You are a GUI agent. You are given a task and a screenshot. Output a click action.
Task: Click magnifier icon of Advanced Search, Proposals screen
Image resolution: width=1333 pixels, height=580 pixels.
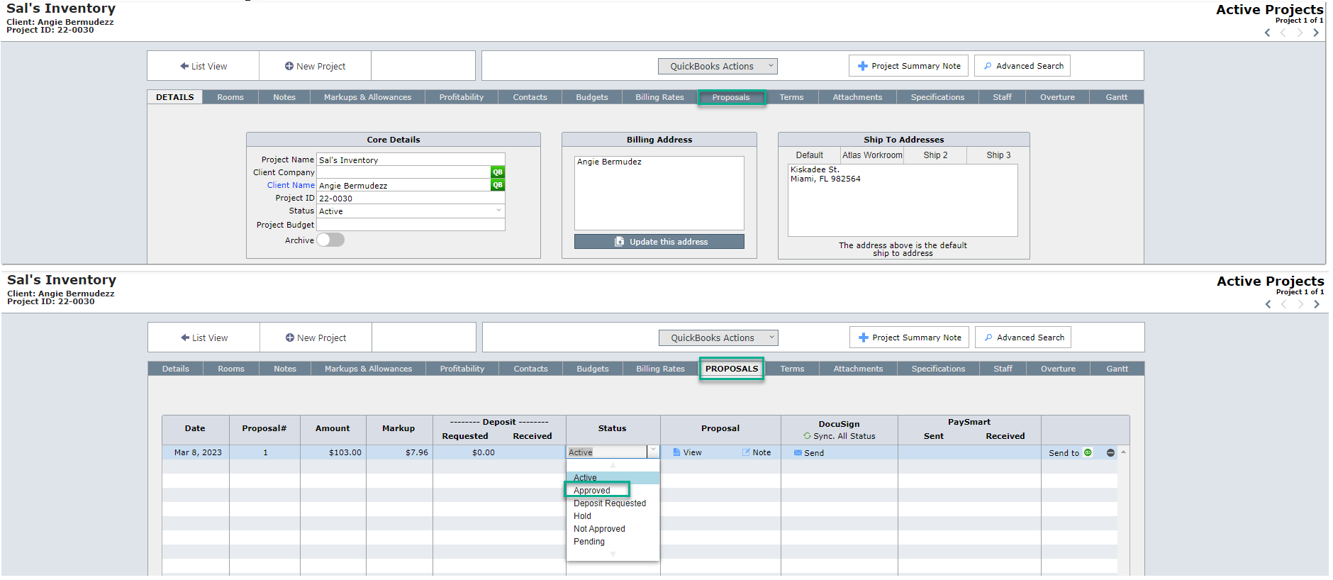tap(988, 338)
